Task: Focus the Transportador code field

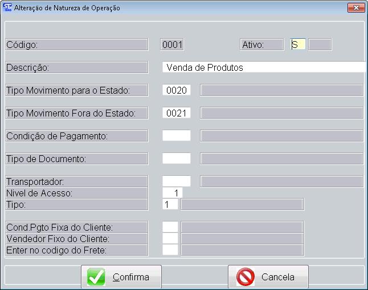Action: pyautogui.click(x=177, y=182)
